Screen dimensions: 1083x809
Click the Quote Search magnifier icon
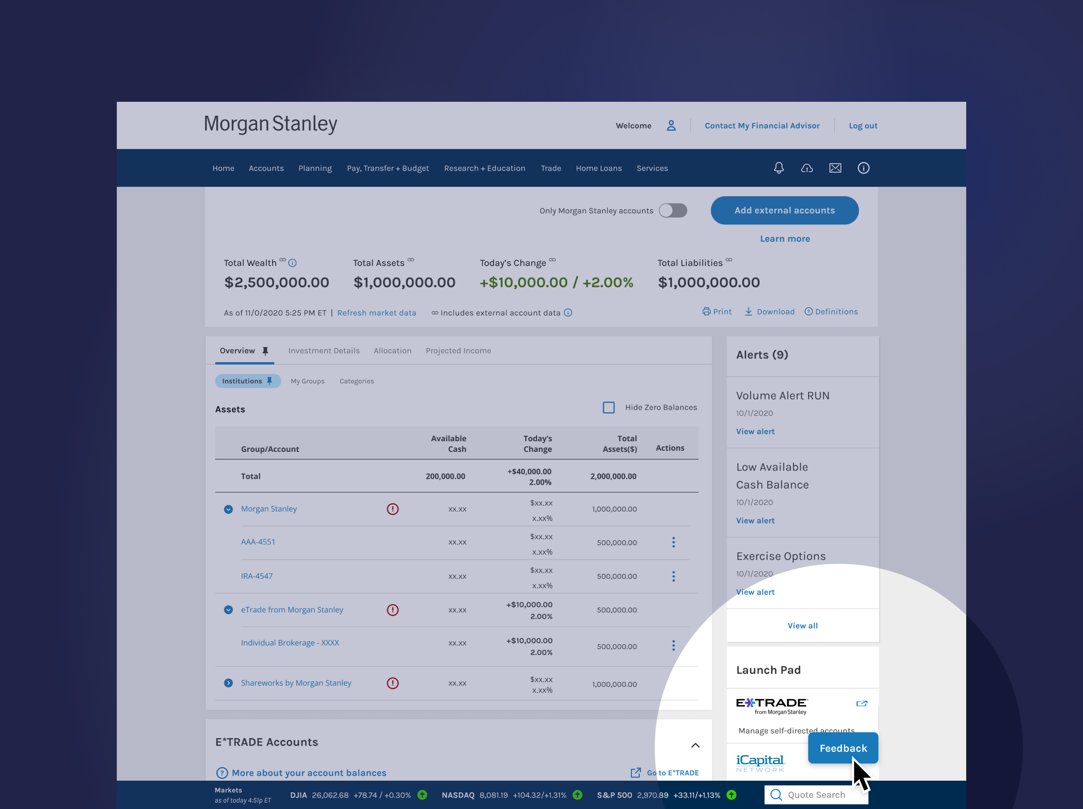coord(776,795)
